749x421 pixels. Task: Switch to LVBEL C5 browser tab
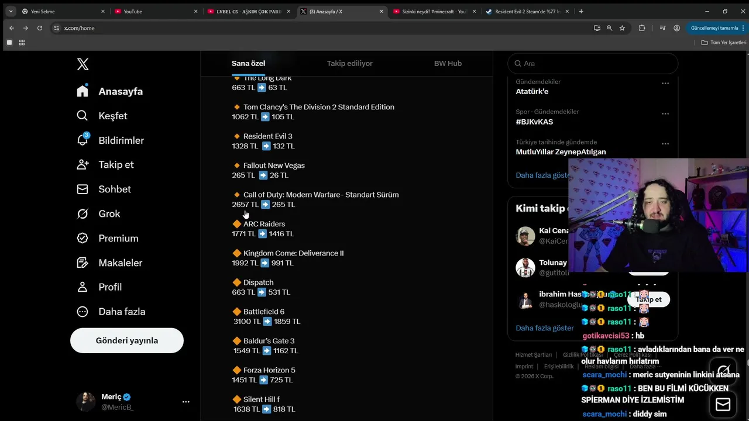coord(248,11)
